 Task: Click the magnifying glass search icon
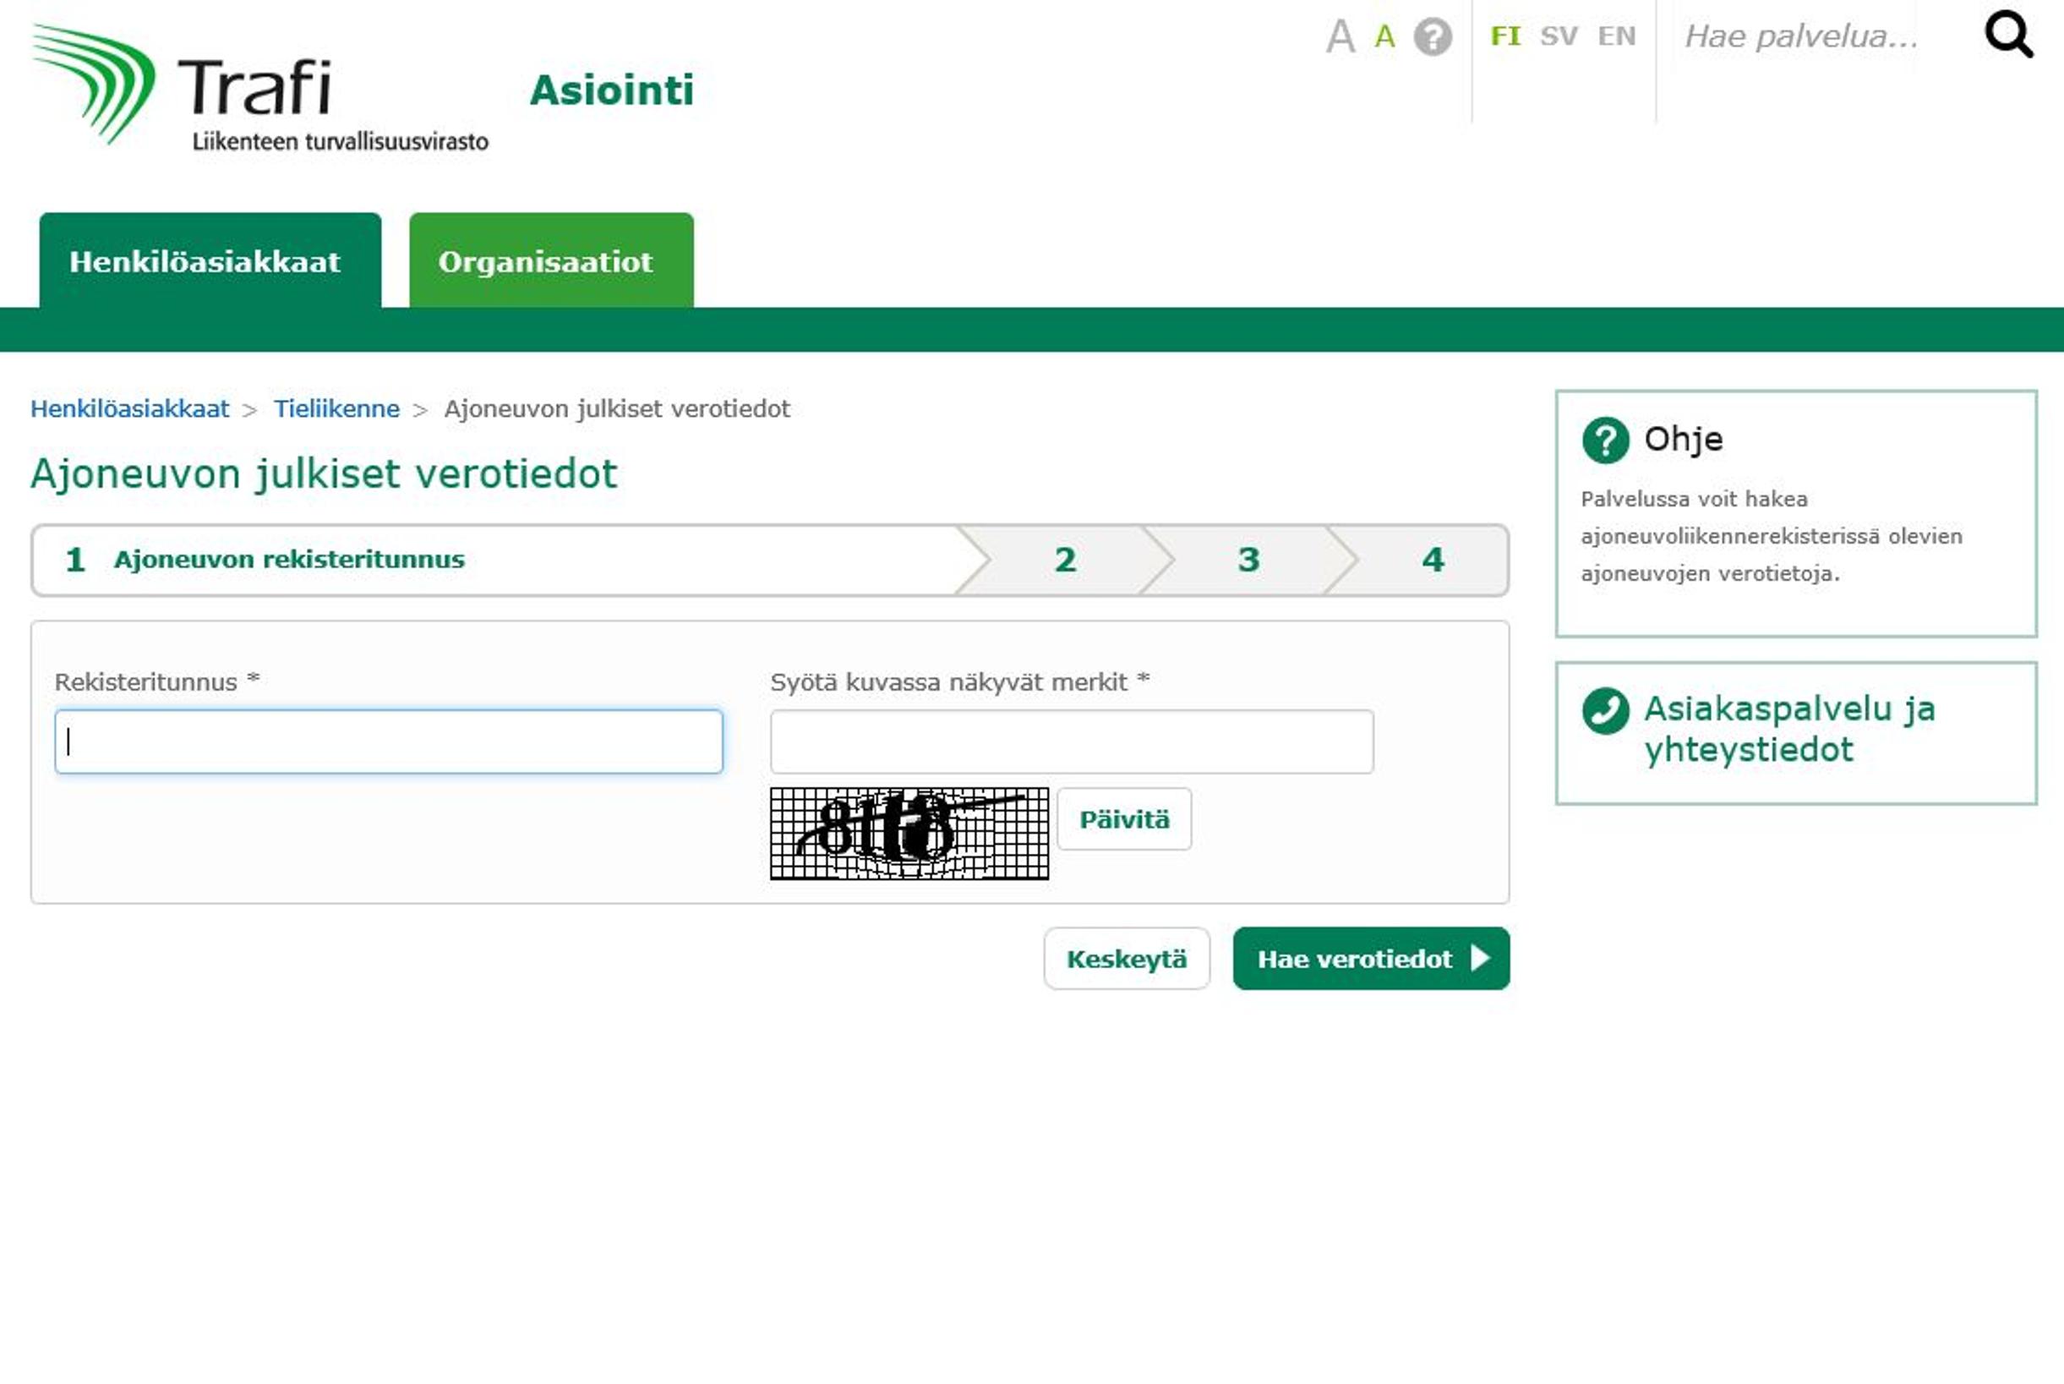(2008, 36)
